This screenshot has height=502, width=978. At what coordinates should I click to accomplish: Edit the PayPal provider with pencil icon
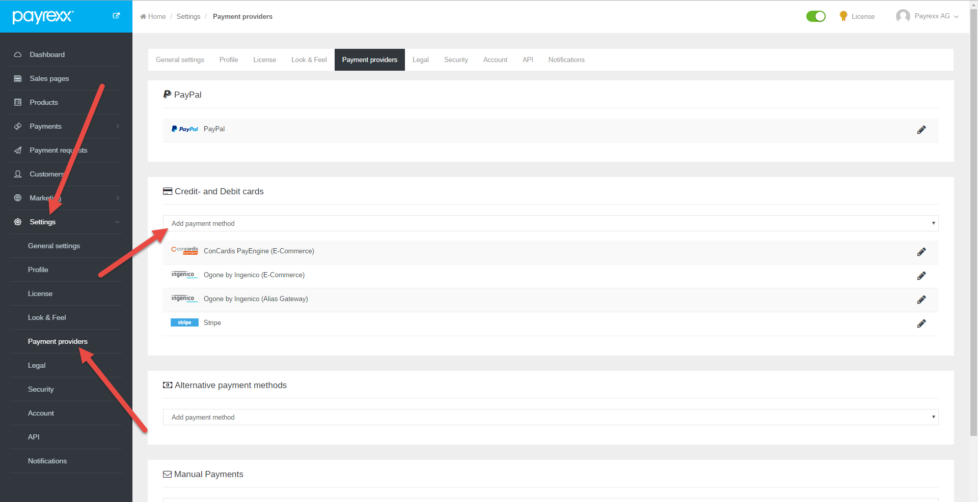click(x=921, y=130)
